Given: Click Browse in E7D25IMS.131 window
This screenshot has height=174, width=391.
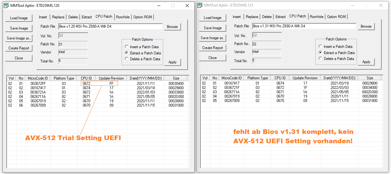Looking at the screenshot, I should [x=366, y=26].
